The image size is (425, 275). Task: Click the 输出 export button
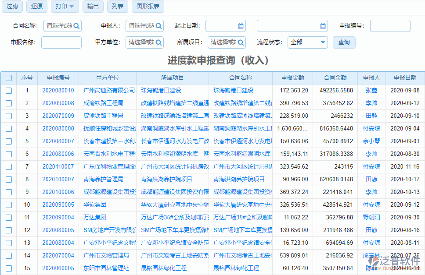pos(93,7)
